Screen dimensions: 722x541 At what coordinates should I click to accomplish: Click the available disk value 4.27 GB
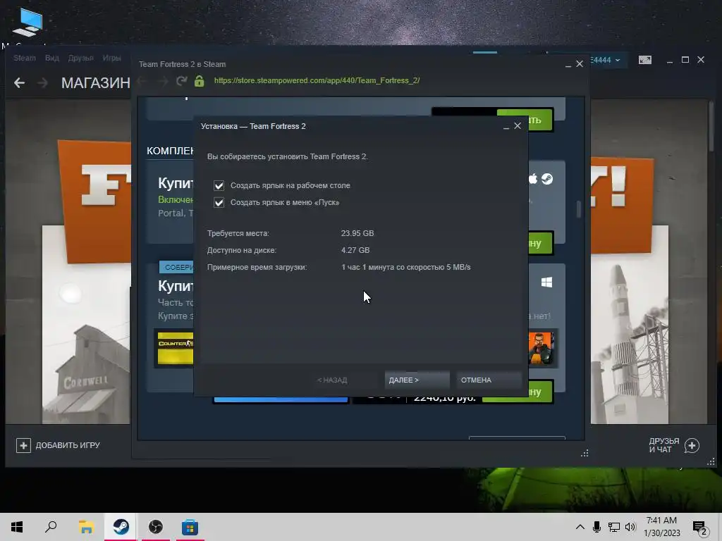(355, 250)
